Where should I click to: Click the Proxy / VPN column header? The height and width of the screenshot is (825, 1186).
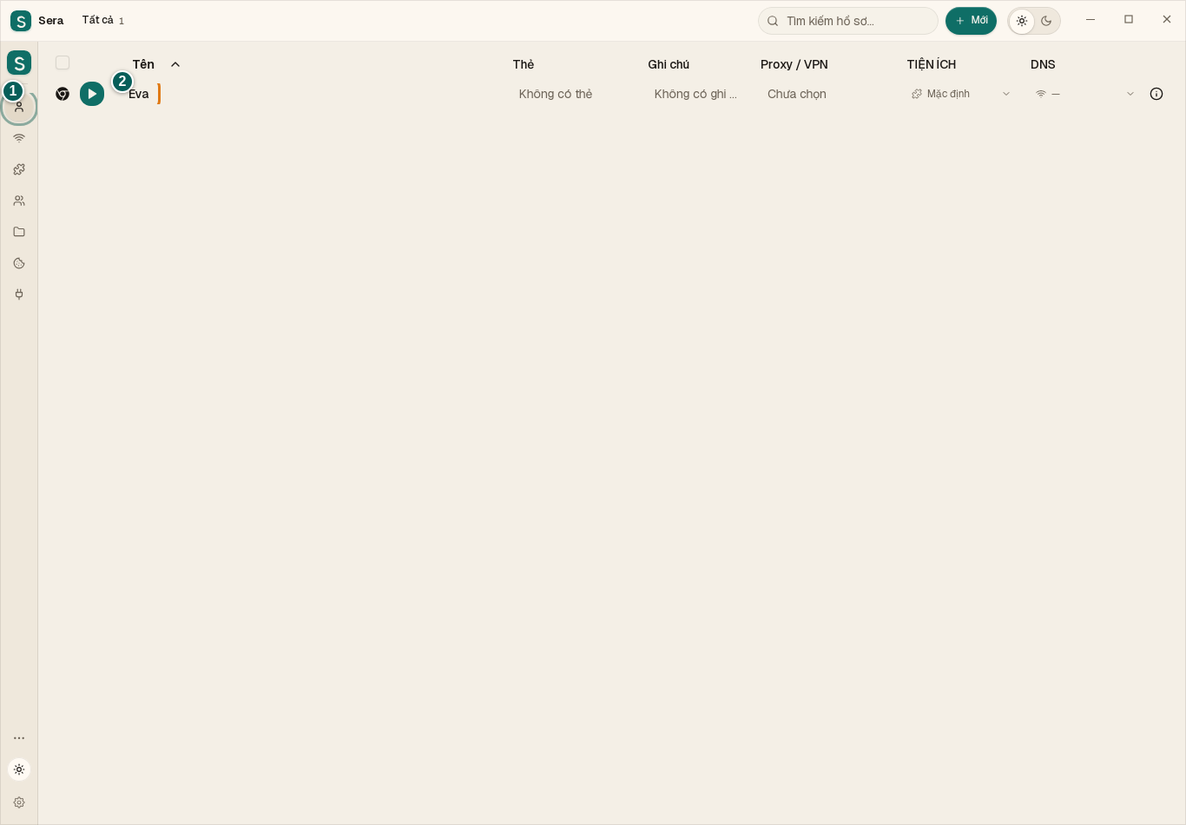(794, 64)
